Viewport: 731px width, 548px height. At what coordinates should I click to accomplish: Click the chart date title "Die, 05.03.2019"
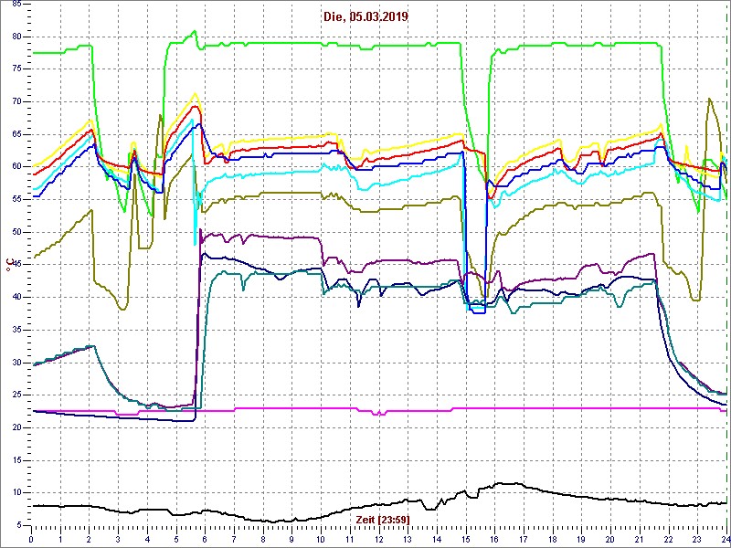click(x=366, y=17)
